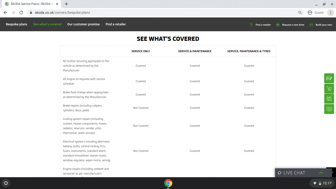Click the zoom magnifier icon in address bar
This screenshot has height=189, width=336.
300,13
